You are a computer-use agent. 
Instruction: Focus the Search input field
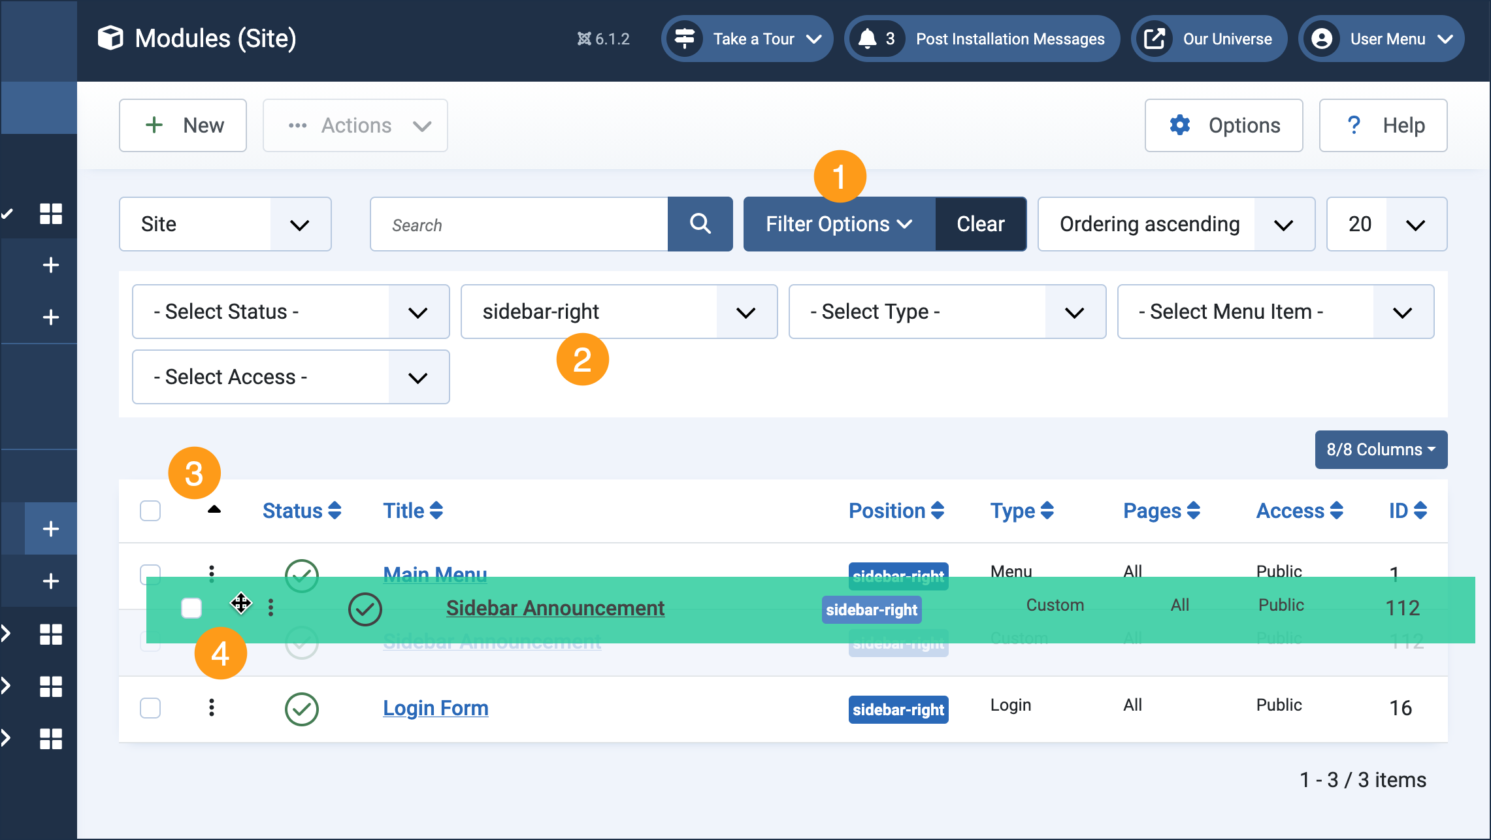(x=519, y=224)
